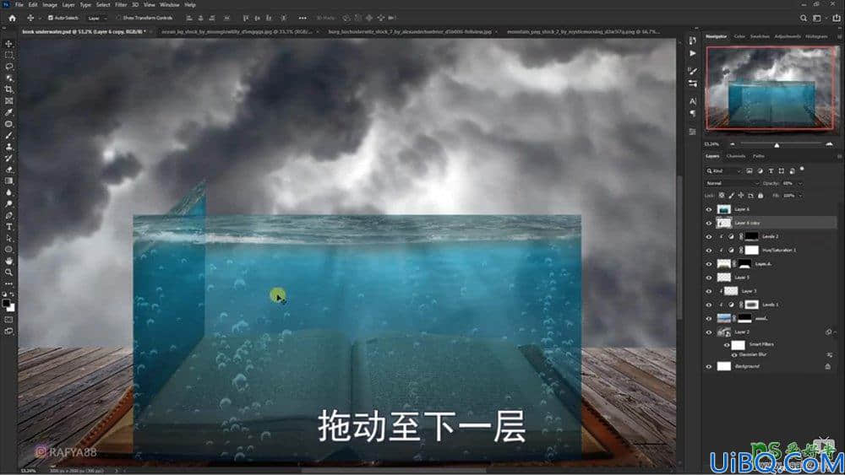845x475 pixels.
Task: Select the History Brush tool
Action: [x=8, y=158]
